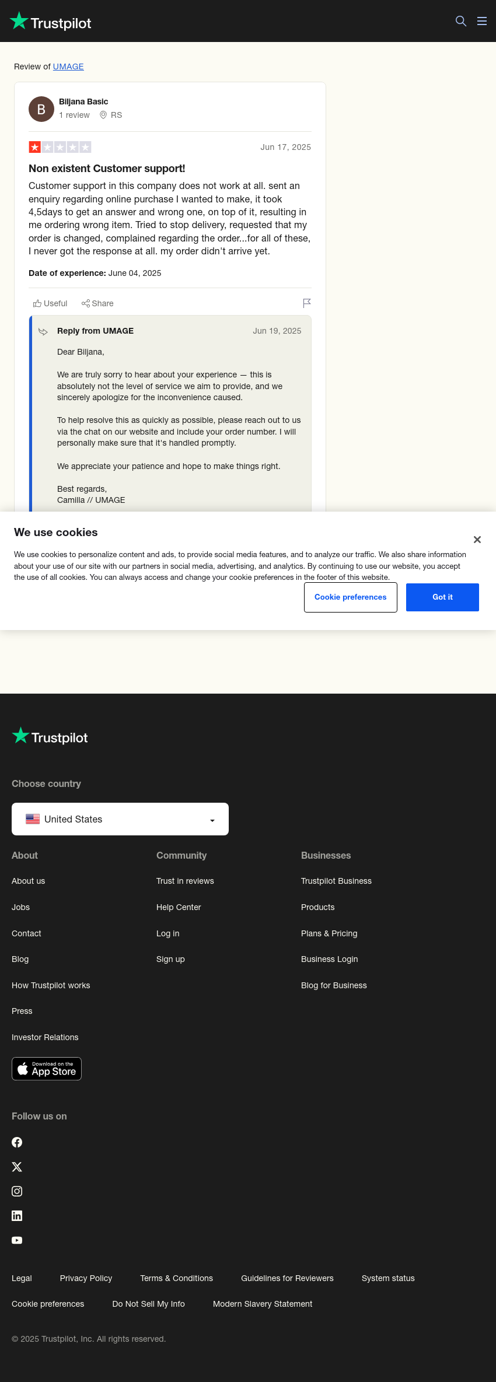The image size is (496, 1382).
Task: Open Legal footer link
Action: [x=22, y=1278]
